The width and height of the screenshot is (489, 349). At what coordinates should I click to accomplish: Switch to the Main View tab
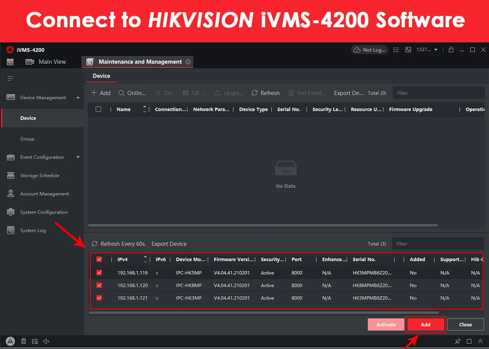tap(46, 62)
